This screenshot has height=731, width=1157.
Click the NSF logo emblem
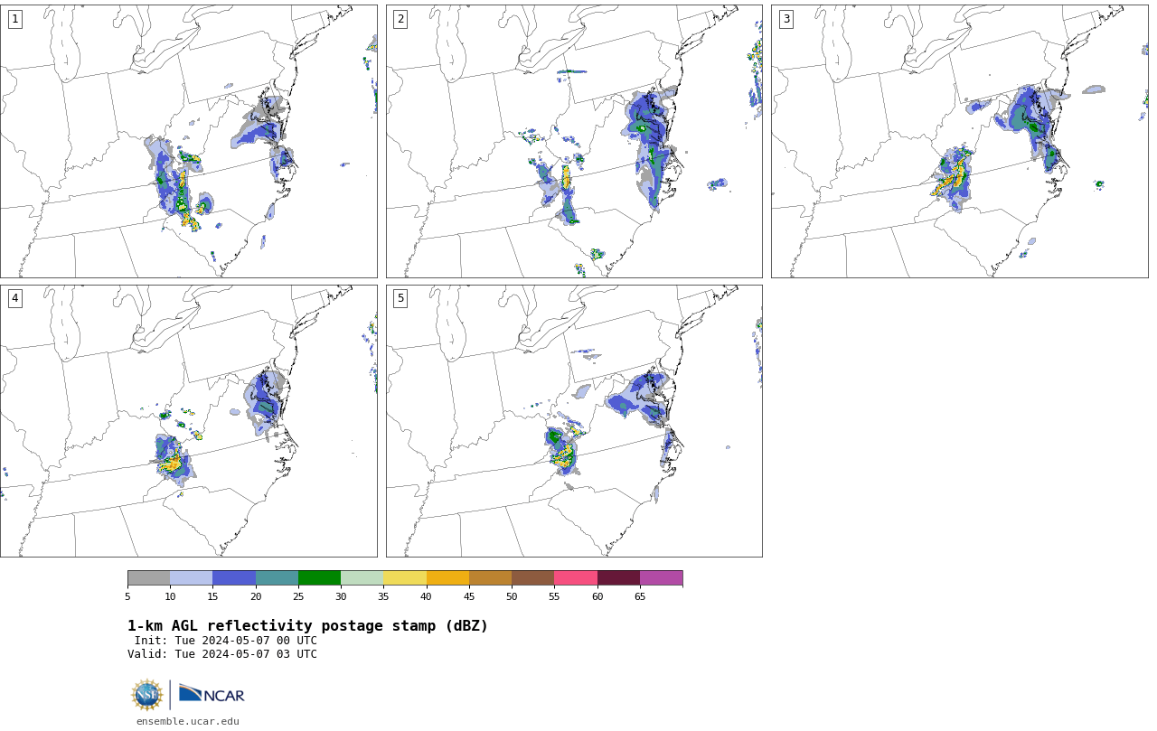point(147,695)
